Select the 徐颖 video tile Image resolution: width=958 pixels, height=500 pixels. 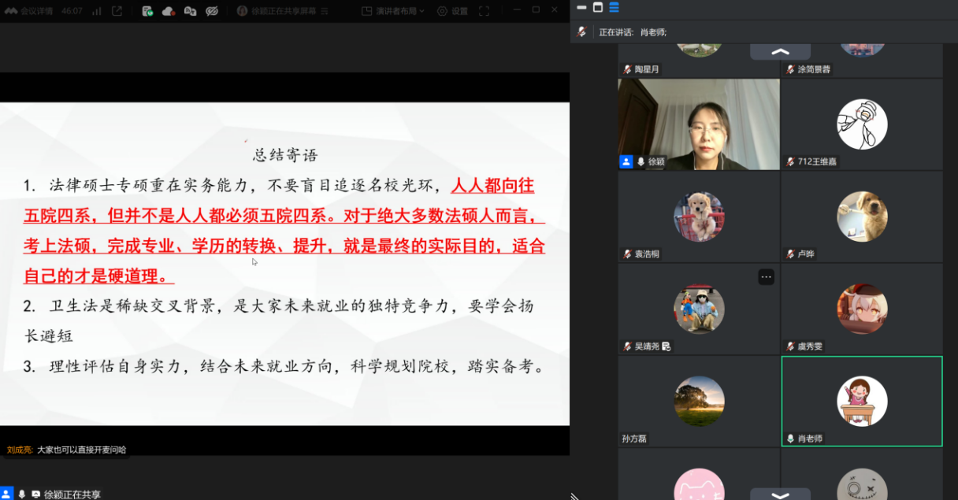699,124
